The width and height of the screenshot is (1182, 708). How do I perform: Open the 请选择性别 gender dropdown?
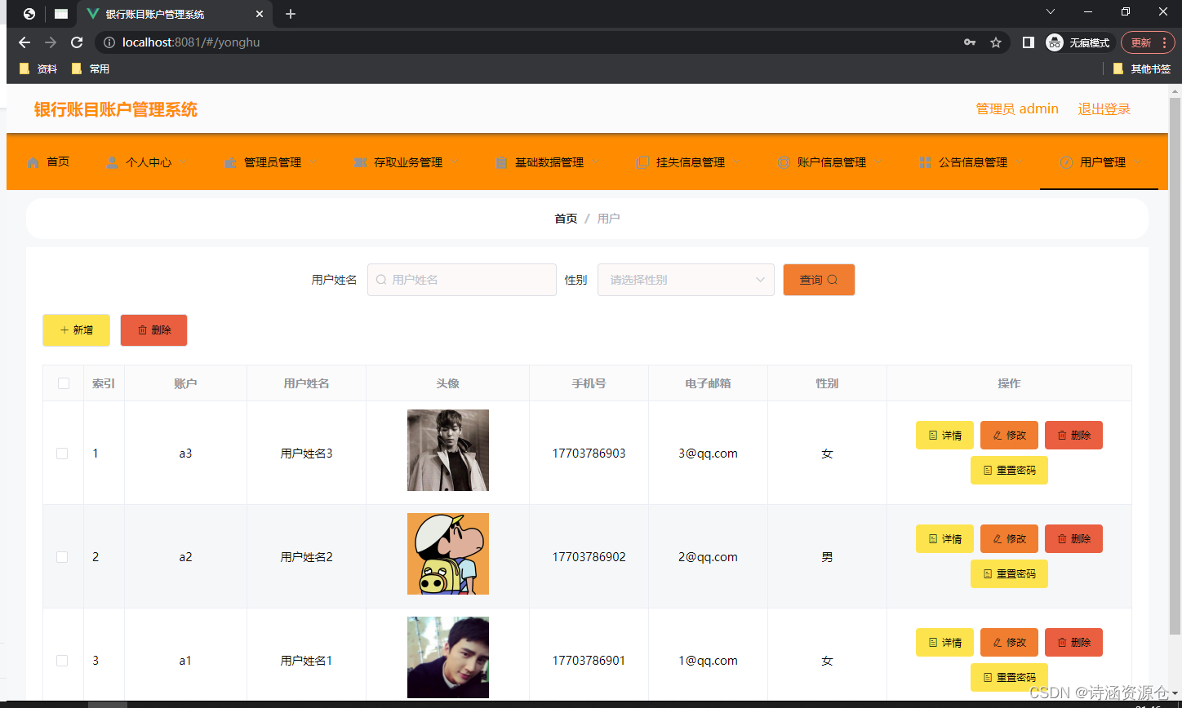click(686, 280)
